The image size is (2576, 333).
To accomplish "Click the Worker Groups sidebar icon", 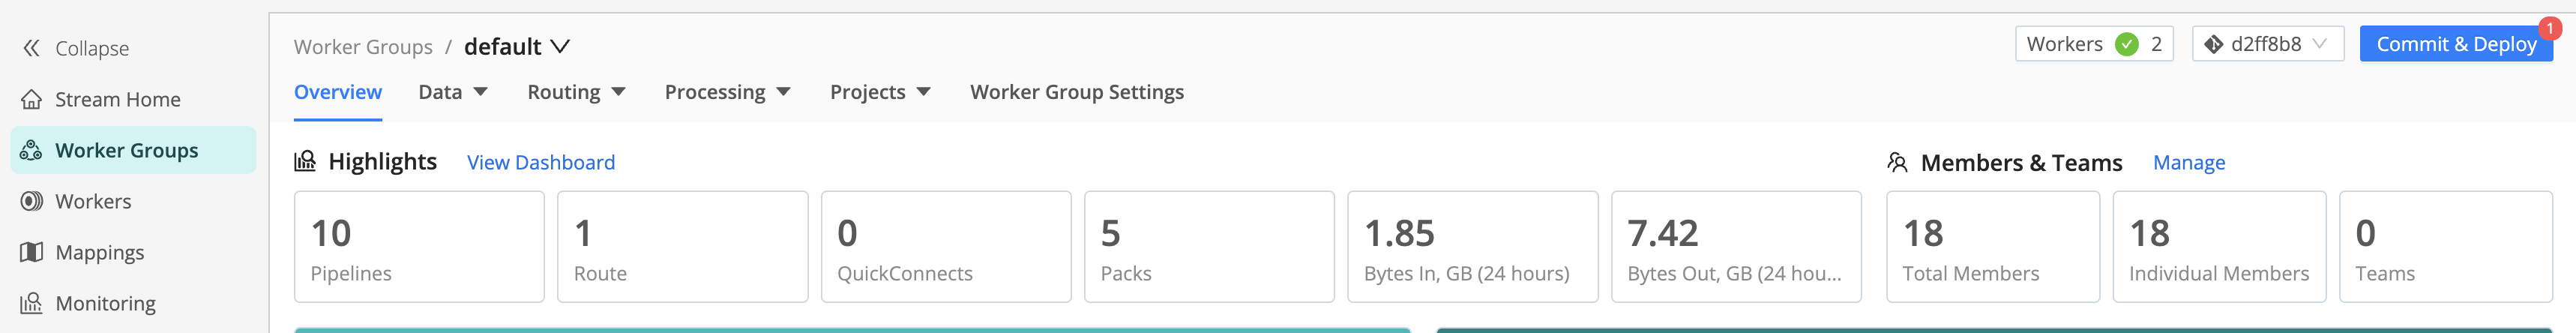I will click(x=32, y=150).
